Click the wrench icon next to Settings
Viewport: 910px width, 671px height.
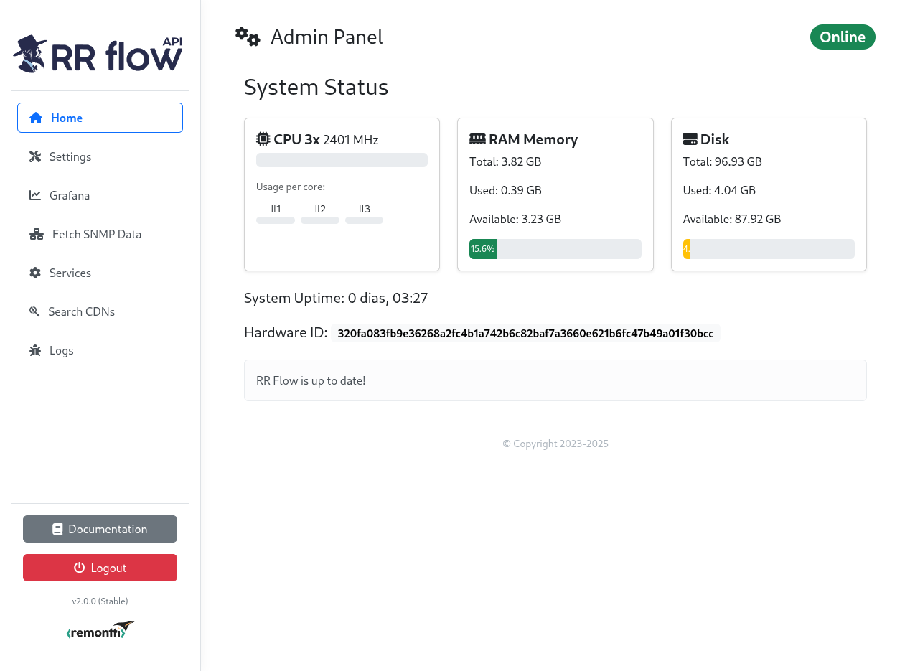(x=35, y=156)
